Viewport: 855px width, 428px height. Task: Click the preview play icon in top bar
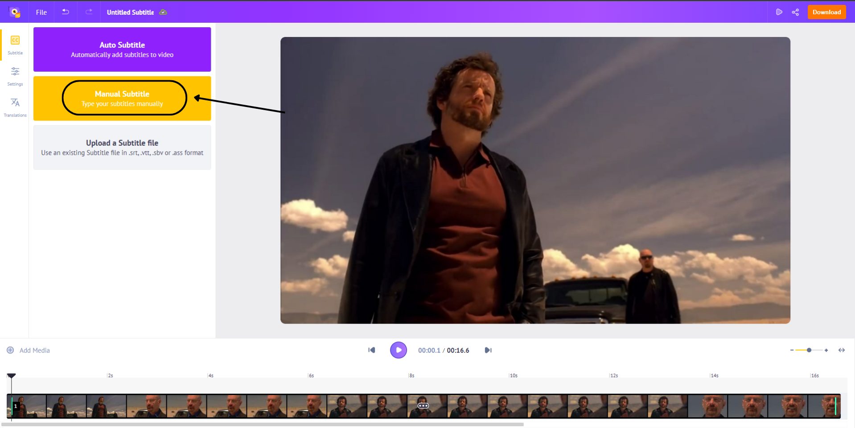point(779,12)
